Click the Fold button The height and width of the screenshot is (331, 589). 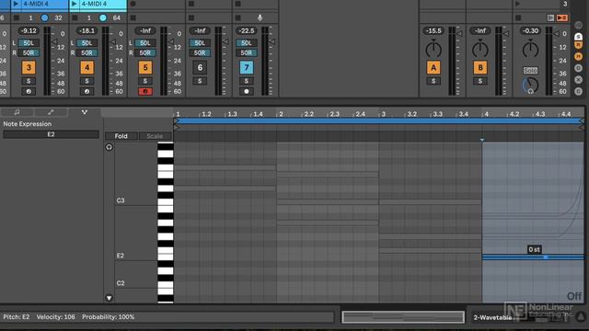click(x=121, y=136)
